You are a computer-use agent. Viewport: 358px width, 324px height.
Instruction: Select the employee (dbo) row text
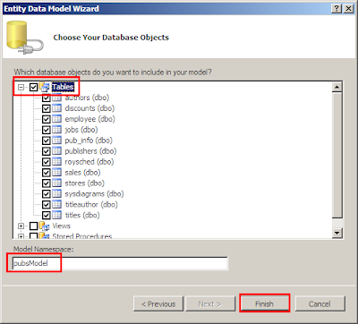coord(90,119)
